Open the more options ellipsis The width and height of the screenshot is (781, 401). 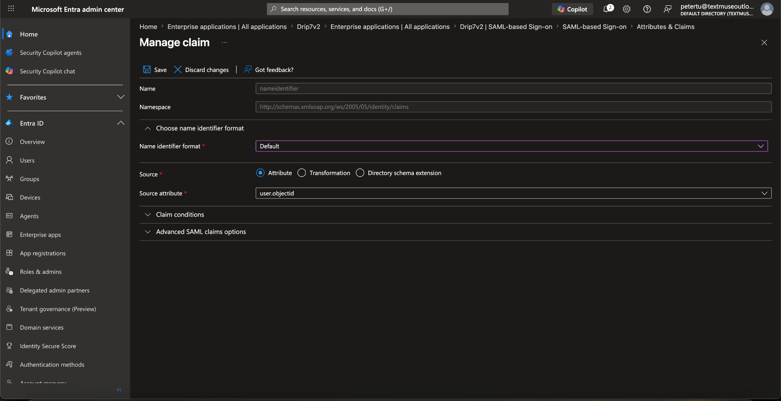tap(225, 42)
